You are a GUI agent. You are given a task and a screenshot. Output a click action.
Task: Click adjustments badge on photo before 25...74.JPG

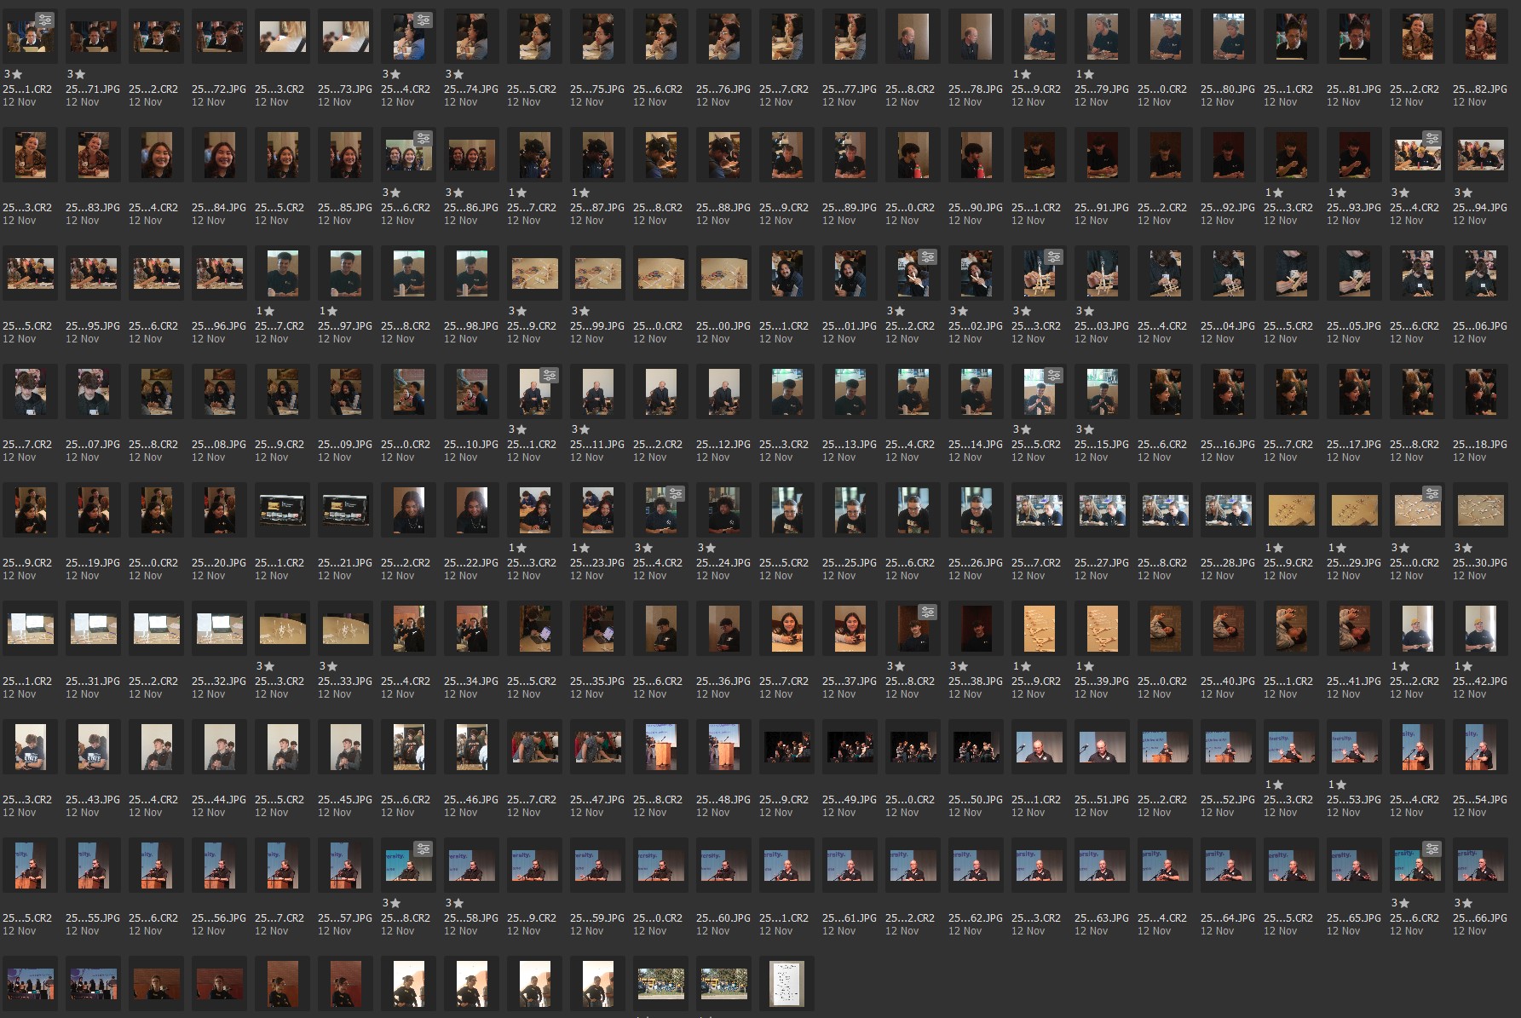423,20
